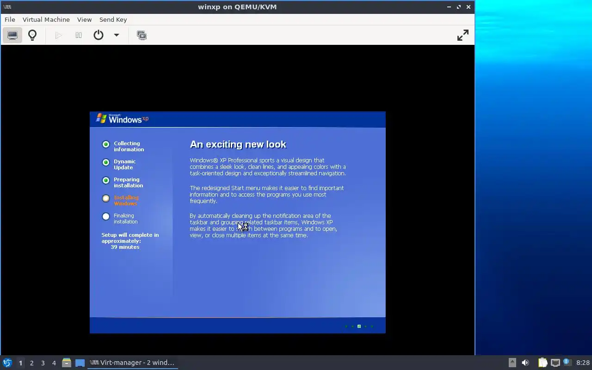Switch to workspace 3
592x370 pixels.
point(43,363)
